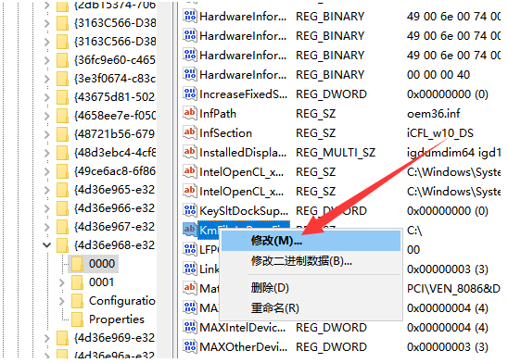Select the {4d36e968-e32 tree key
The image size is (508, 363).
point(115,244)
